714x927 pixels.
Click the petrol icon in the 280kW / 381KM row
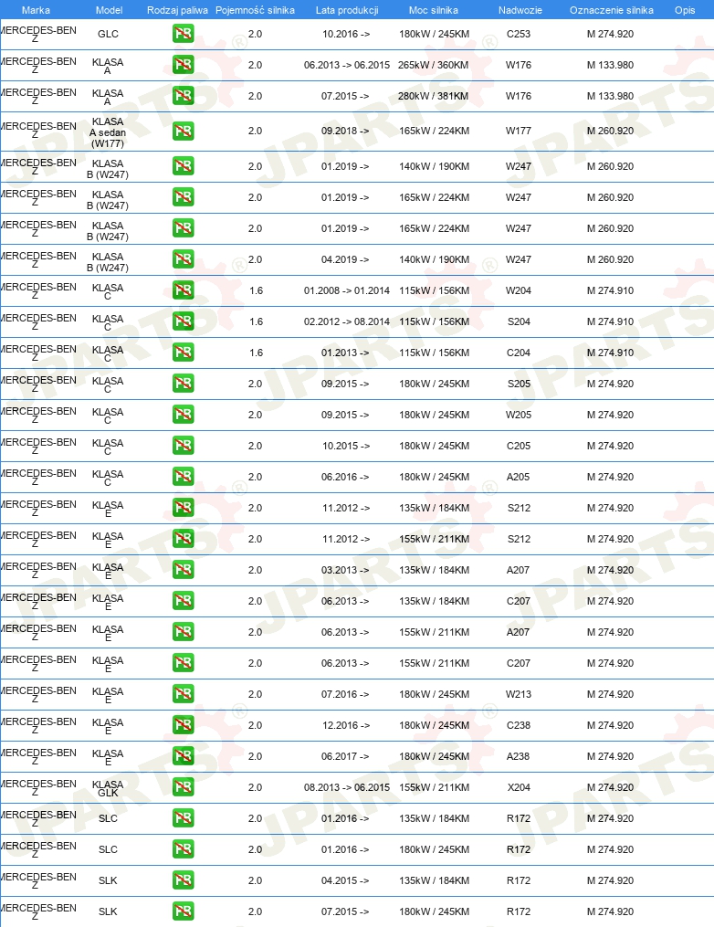184,96
